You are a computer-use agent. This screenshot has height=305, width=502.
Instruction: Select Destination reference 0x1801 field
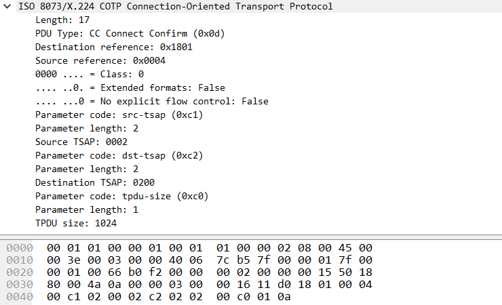point(106,47)
